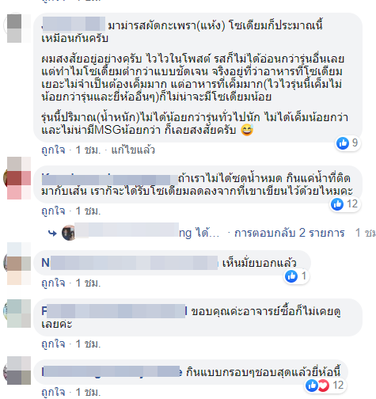
Task: Click the thumbs-up reaction icon showing 9
Action: point(343,143)
